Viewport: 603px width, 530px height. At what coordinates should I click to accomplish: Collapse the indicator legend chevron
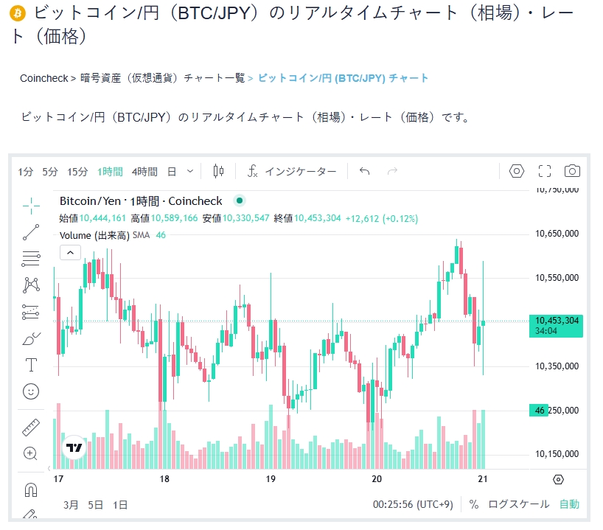tap(70, 253)
